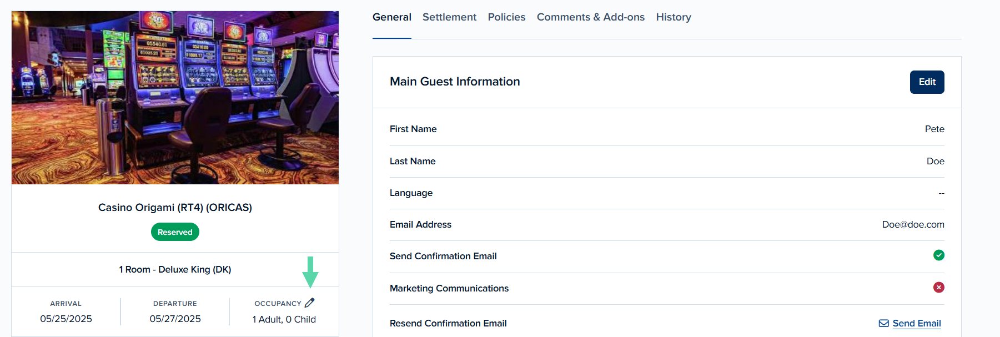Open the Settlement tab
1000x337 pixels.
tap(449, 17)
